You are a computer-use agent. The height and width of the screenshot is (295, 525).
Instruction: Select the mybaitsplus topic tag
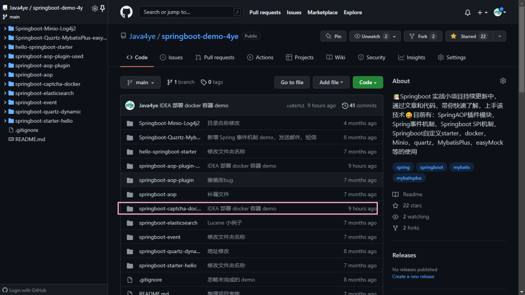click(x=409, y=178)
